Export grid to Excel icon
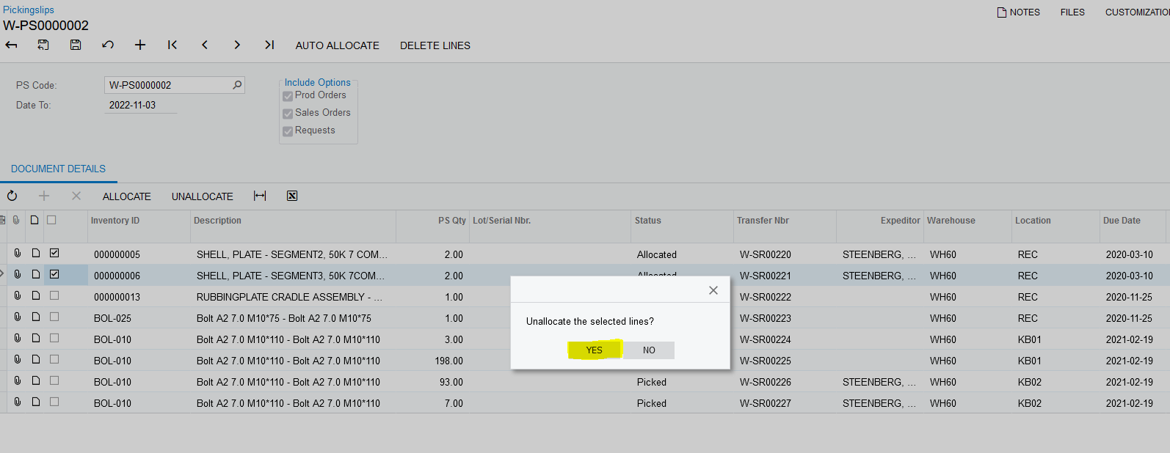 coord(292,196)
